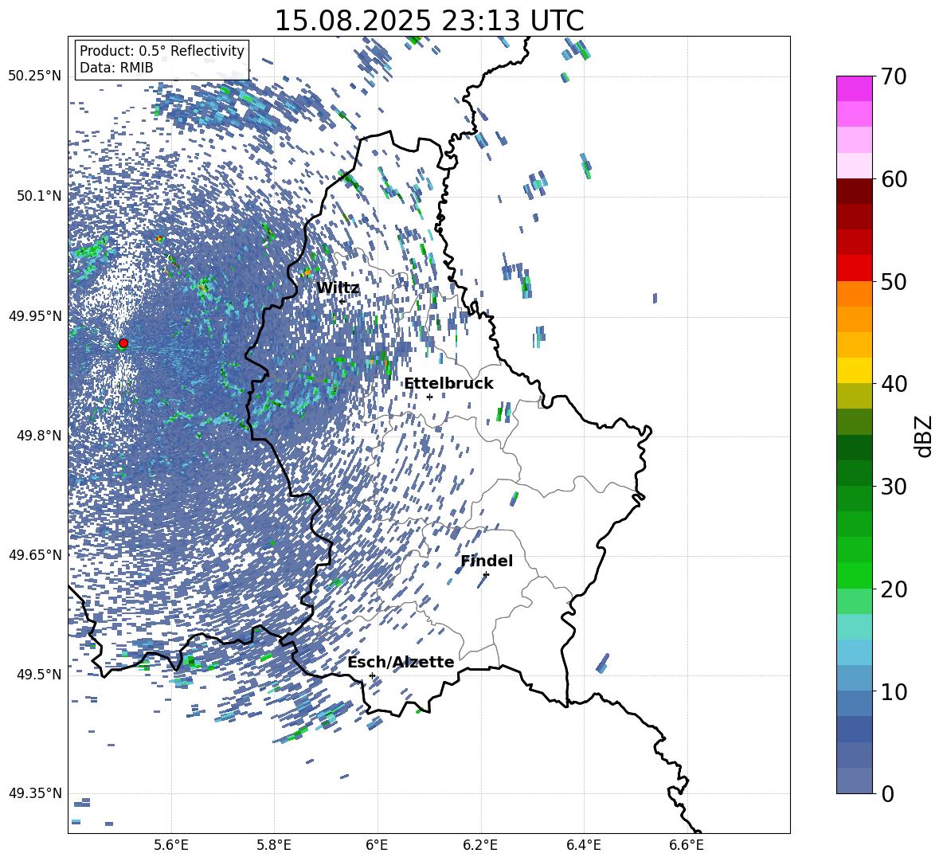Click the 49.8°N latitude label
The width and height of the screenshot is (943, 861).
click(38, 436)
